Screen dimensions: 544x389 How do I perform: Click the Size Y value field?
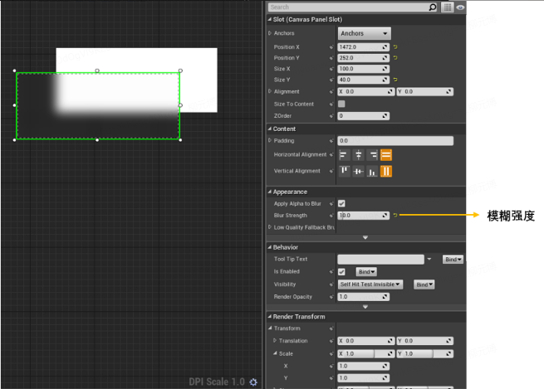coord(363,80)
